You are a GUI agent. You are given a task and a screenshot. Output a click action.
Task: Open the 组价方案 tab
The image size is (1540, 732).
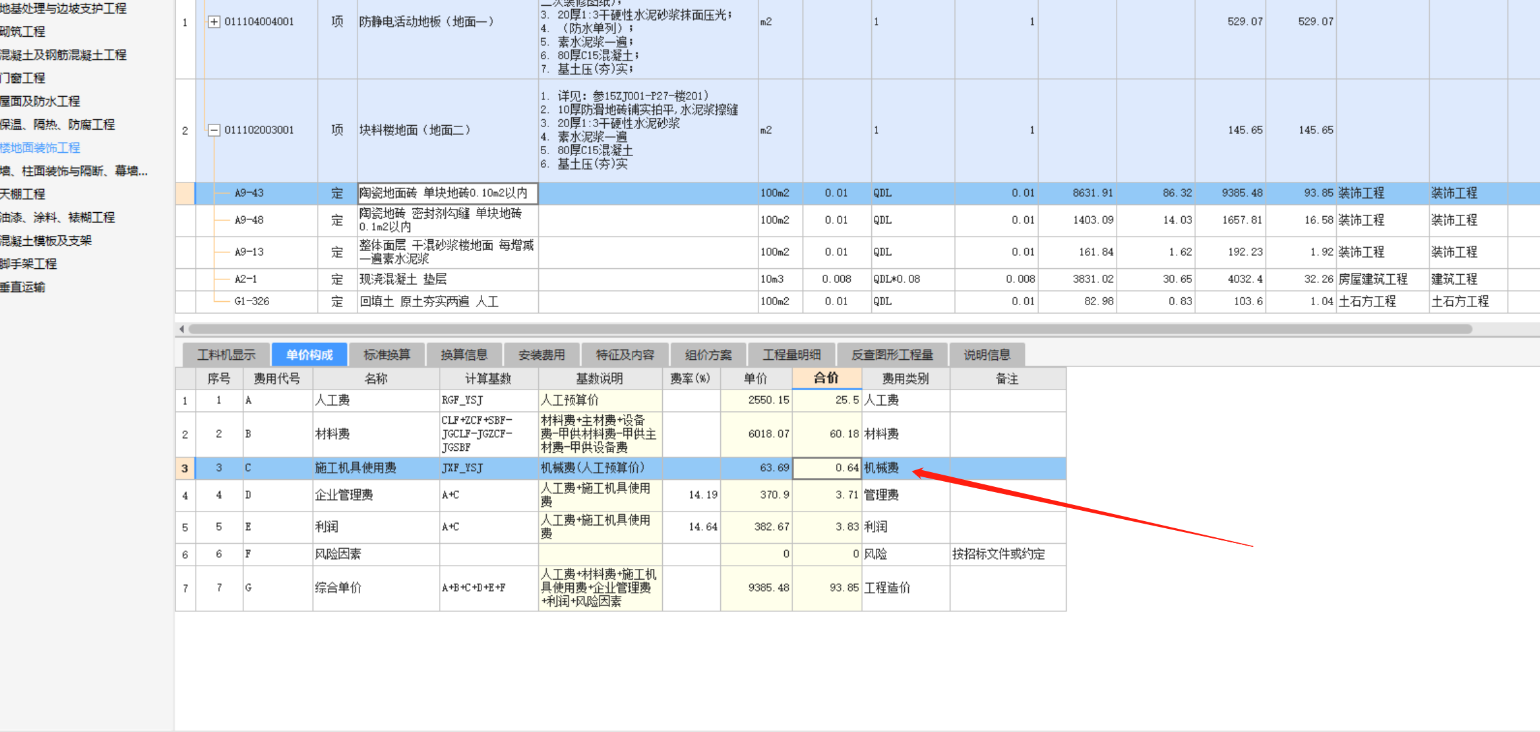tap(708, 355)
